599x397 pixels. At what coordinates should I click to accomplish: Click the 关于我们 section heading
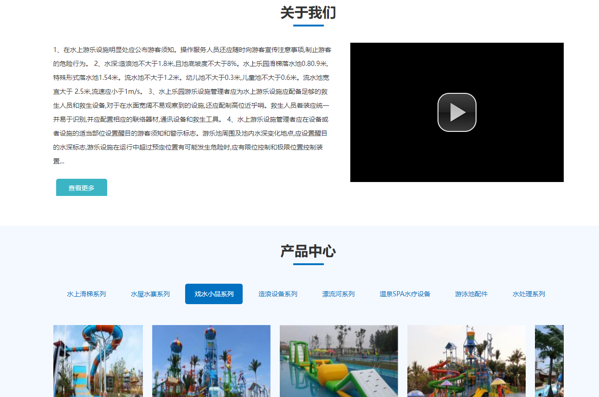click(308, 13)
